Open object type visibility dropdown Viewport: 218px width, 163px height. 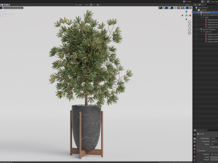tap(160, 8)
